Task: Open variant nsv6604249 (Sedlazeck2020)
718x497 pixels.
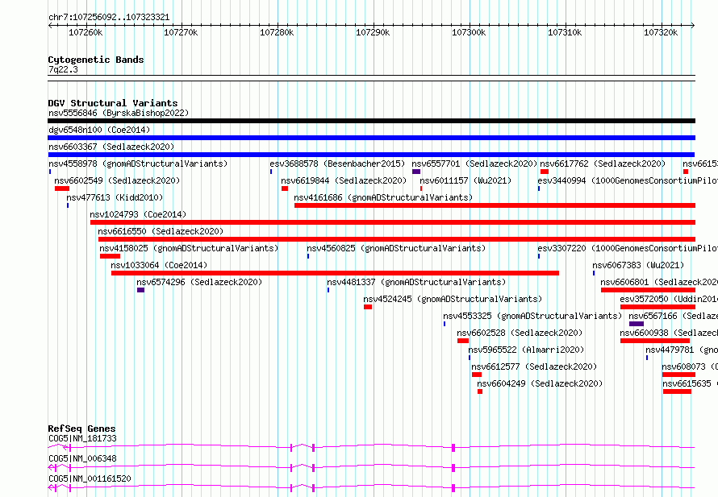Action: (x=540, y=383)
